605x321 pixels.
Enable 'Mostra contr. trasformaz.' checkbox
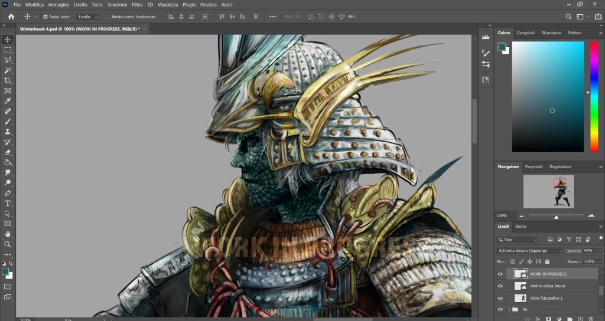click(108, 17)
